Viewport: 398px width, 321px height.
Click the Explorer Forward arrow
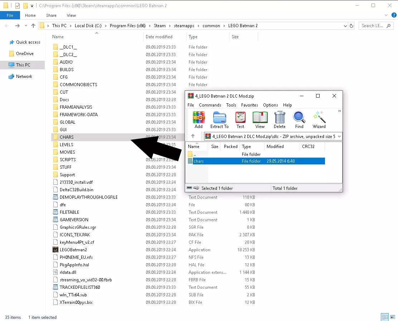point(17,26)
